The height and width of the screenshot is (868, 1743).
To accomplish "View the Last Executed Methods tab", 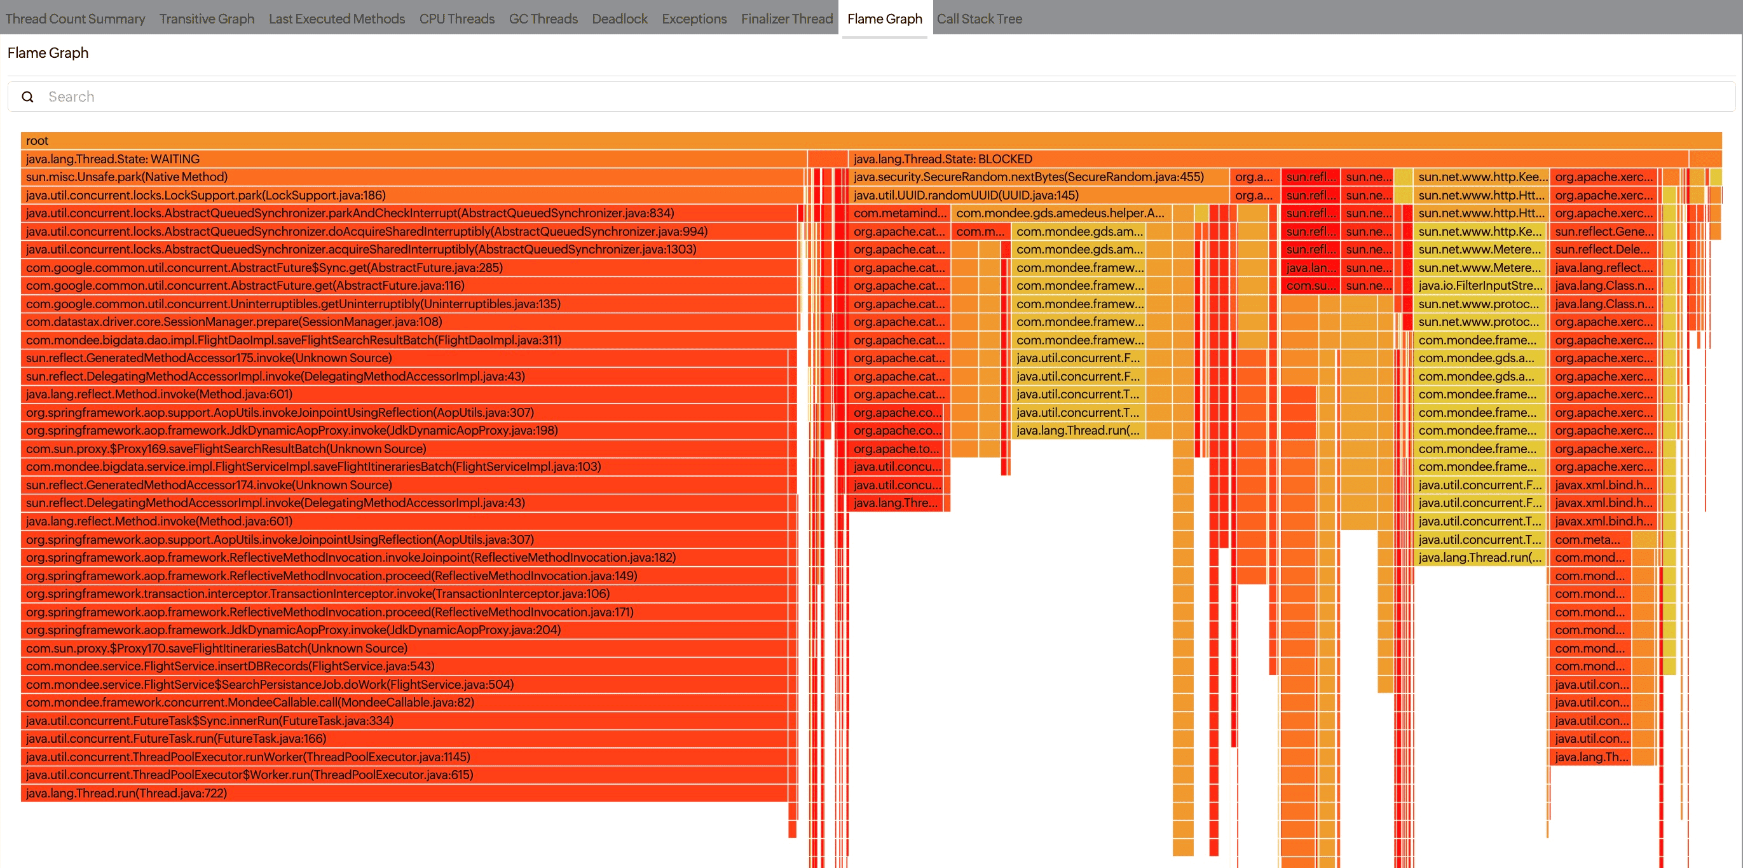I will 336,18.
